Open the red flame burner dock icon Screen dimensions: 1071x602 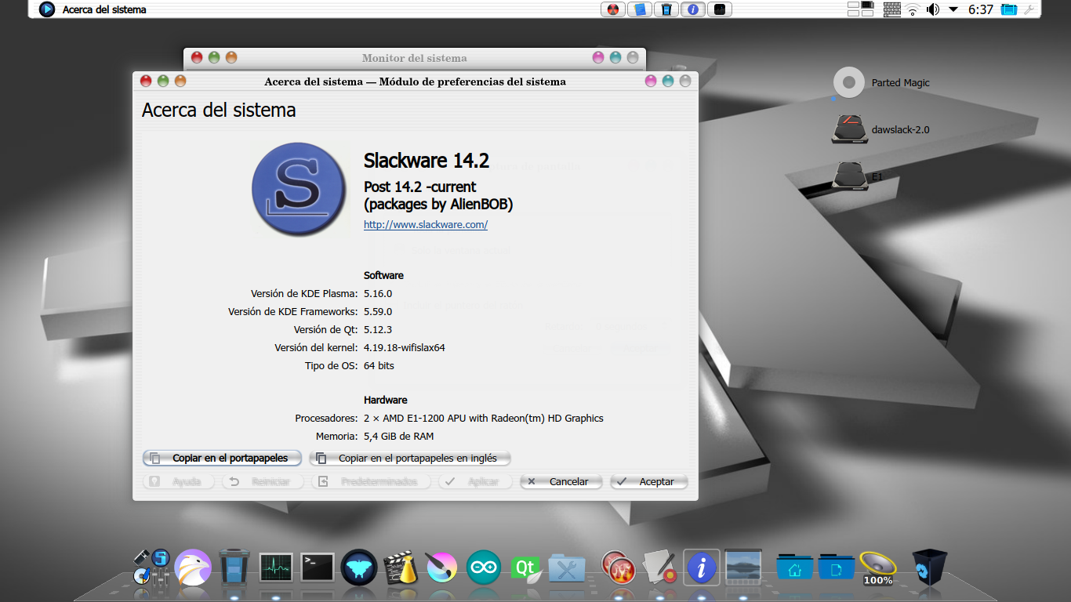(618, 568)
